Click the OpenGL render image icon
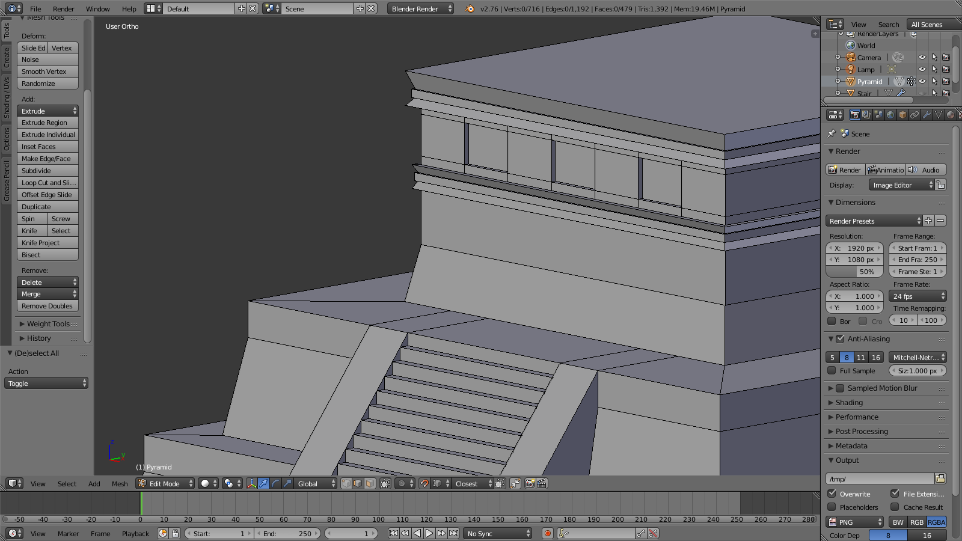962x541 pixels. point(530,484)
